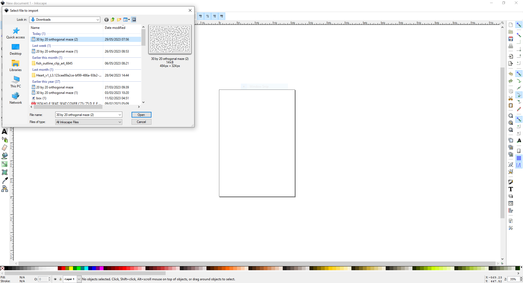Click the Open document folder icon

511,32
